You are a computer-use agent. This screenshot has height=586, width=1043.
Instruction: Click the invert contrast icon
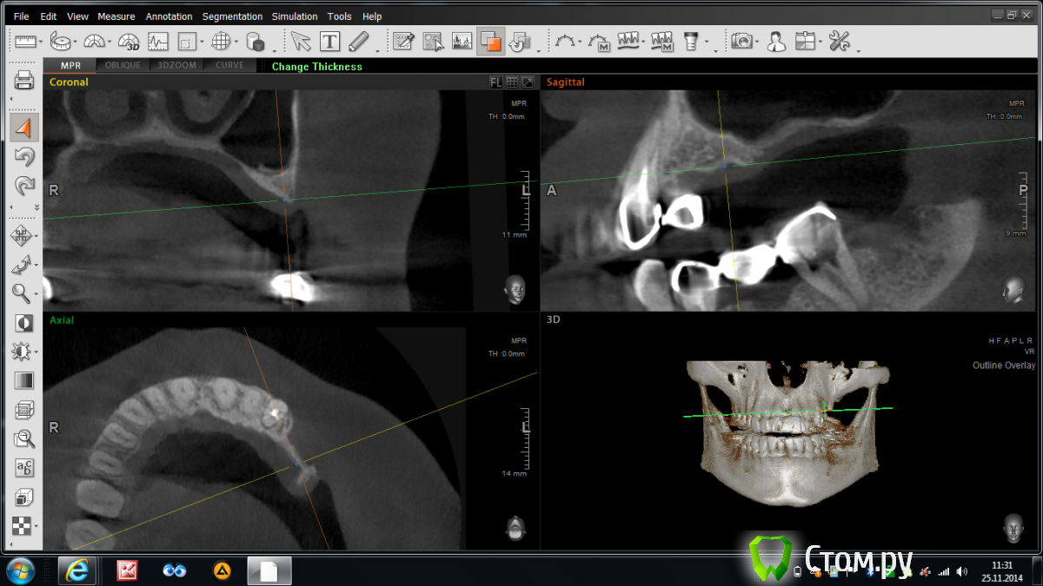click(x=24, y=323)
